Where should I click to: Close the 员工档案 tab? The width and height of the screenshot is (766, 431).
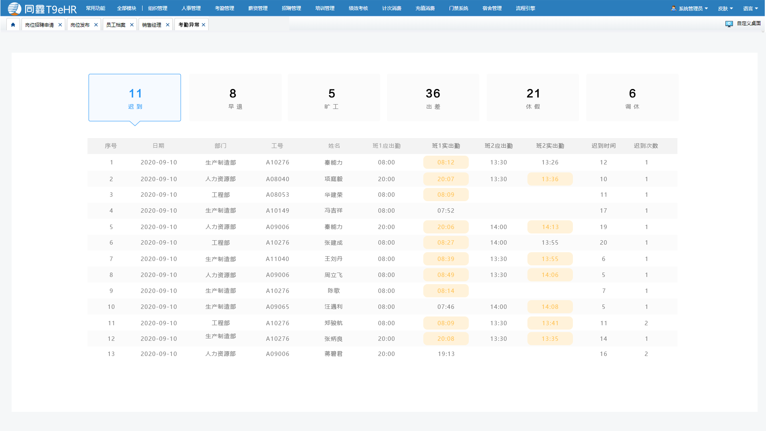click(x=132, y=25)
